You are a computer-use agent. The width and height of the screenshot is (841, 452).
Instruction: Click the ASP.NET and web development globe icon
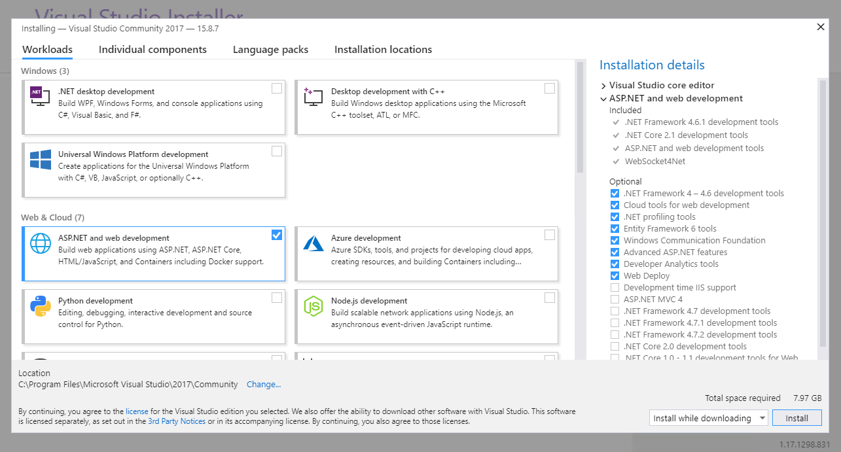coord(41,243)
